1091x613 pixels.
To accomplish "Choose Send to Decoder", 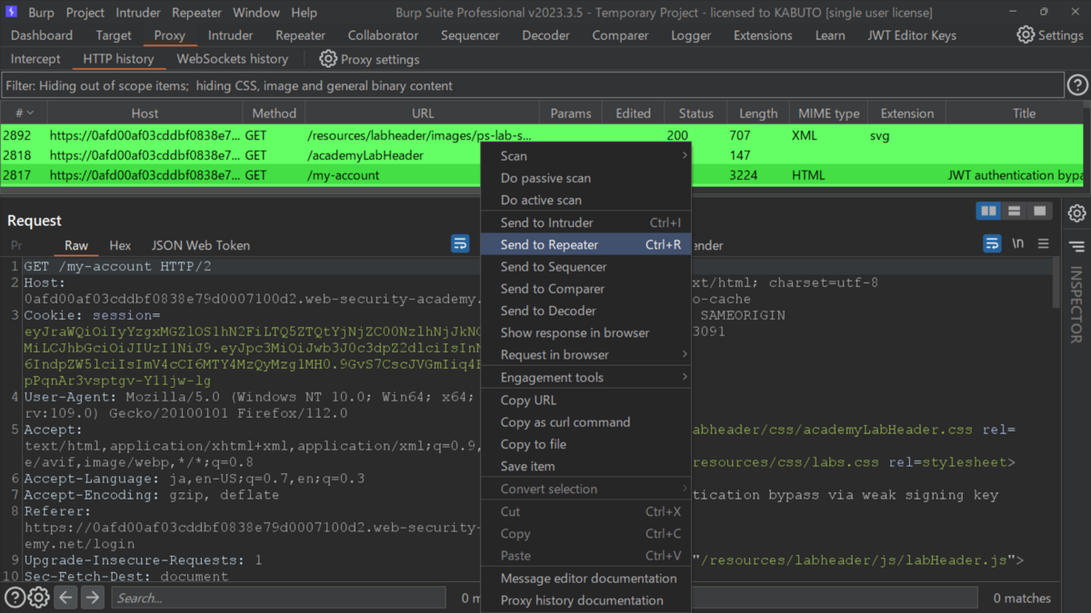I will (x=586, y=311).
